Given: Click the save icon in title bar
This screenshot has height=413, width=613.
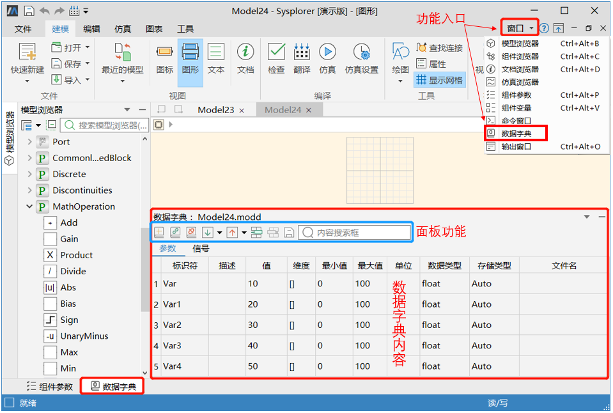Looking at the screenshot, I should 29,11.
